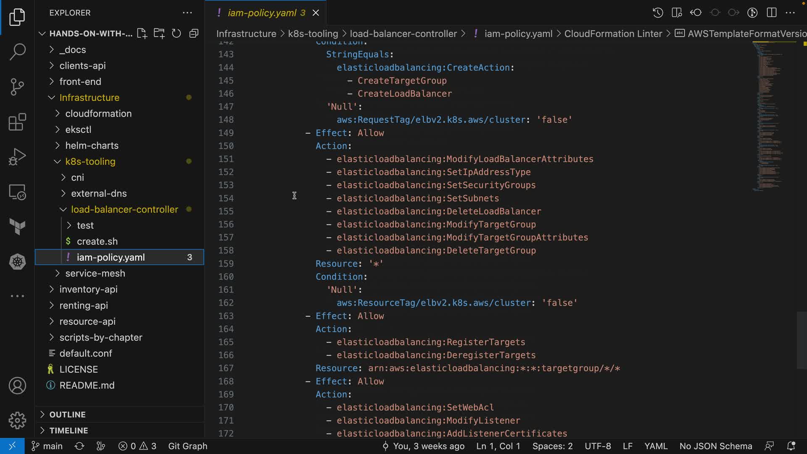
Task: Expand the cloudformation folder
Action: tap(98, 113)
